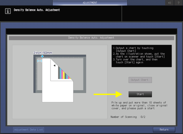
Task: Open help with the question mark icon
Action: pyautogui.click(x=178, y=3)
